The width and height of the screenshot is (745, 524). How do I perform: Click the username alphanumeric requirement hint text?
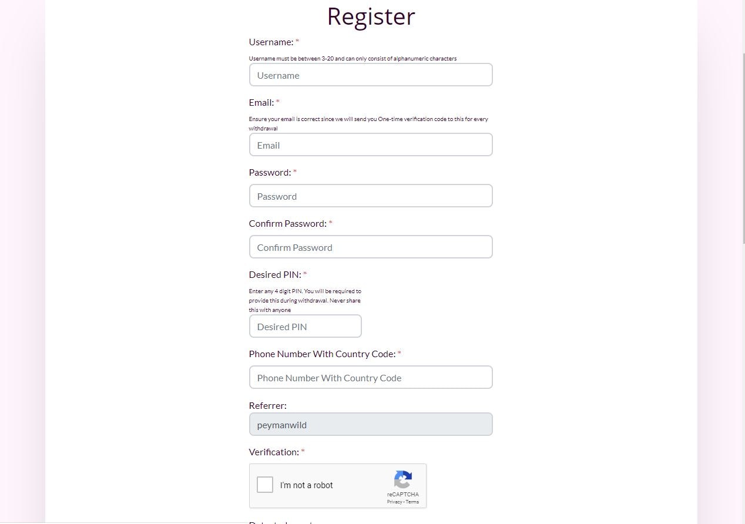coord(353,58)
